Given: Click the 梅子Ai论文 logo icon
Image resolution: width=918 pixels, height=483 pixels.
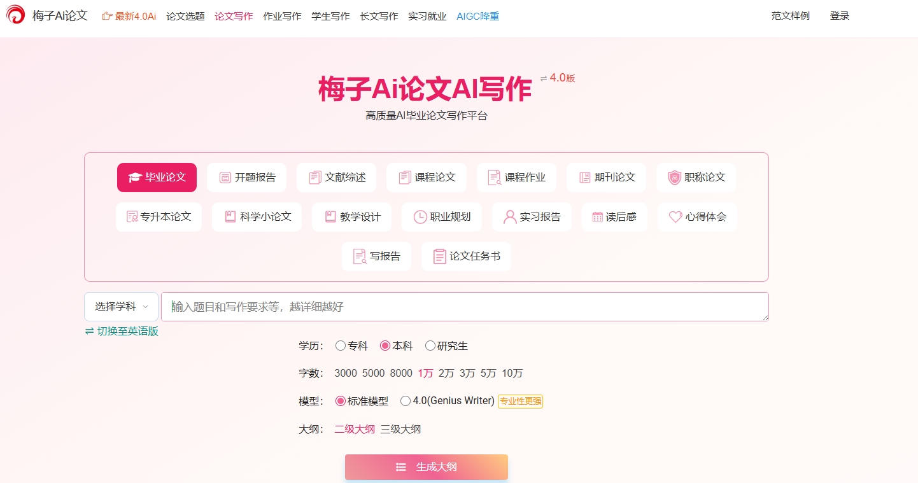Looking at the screenshot, I should 16,15.
